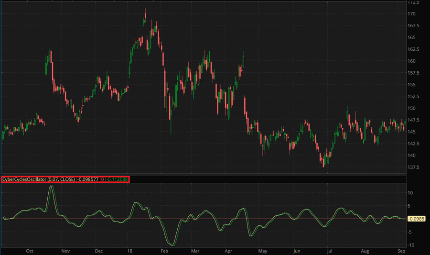Click the oscillator's deepest trough in February

(x=173, y=244)
